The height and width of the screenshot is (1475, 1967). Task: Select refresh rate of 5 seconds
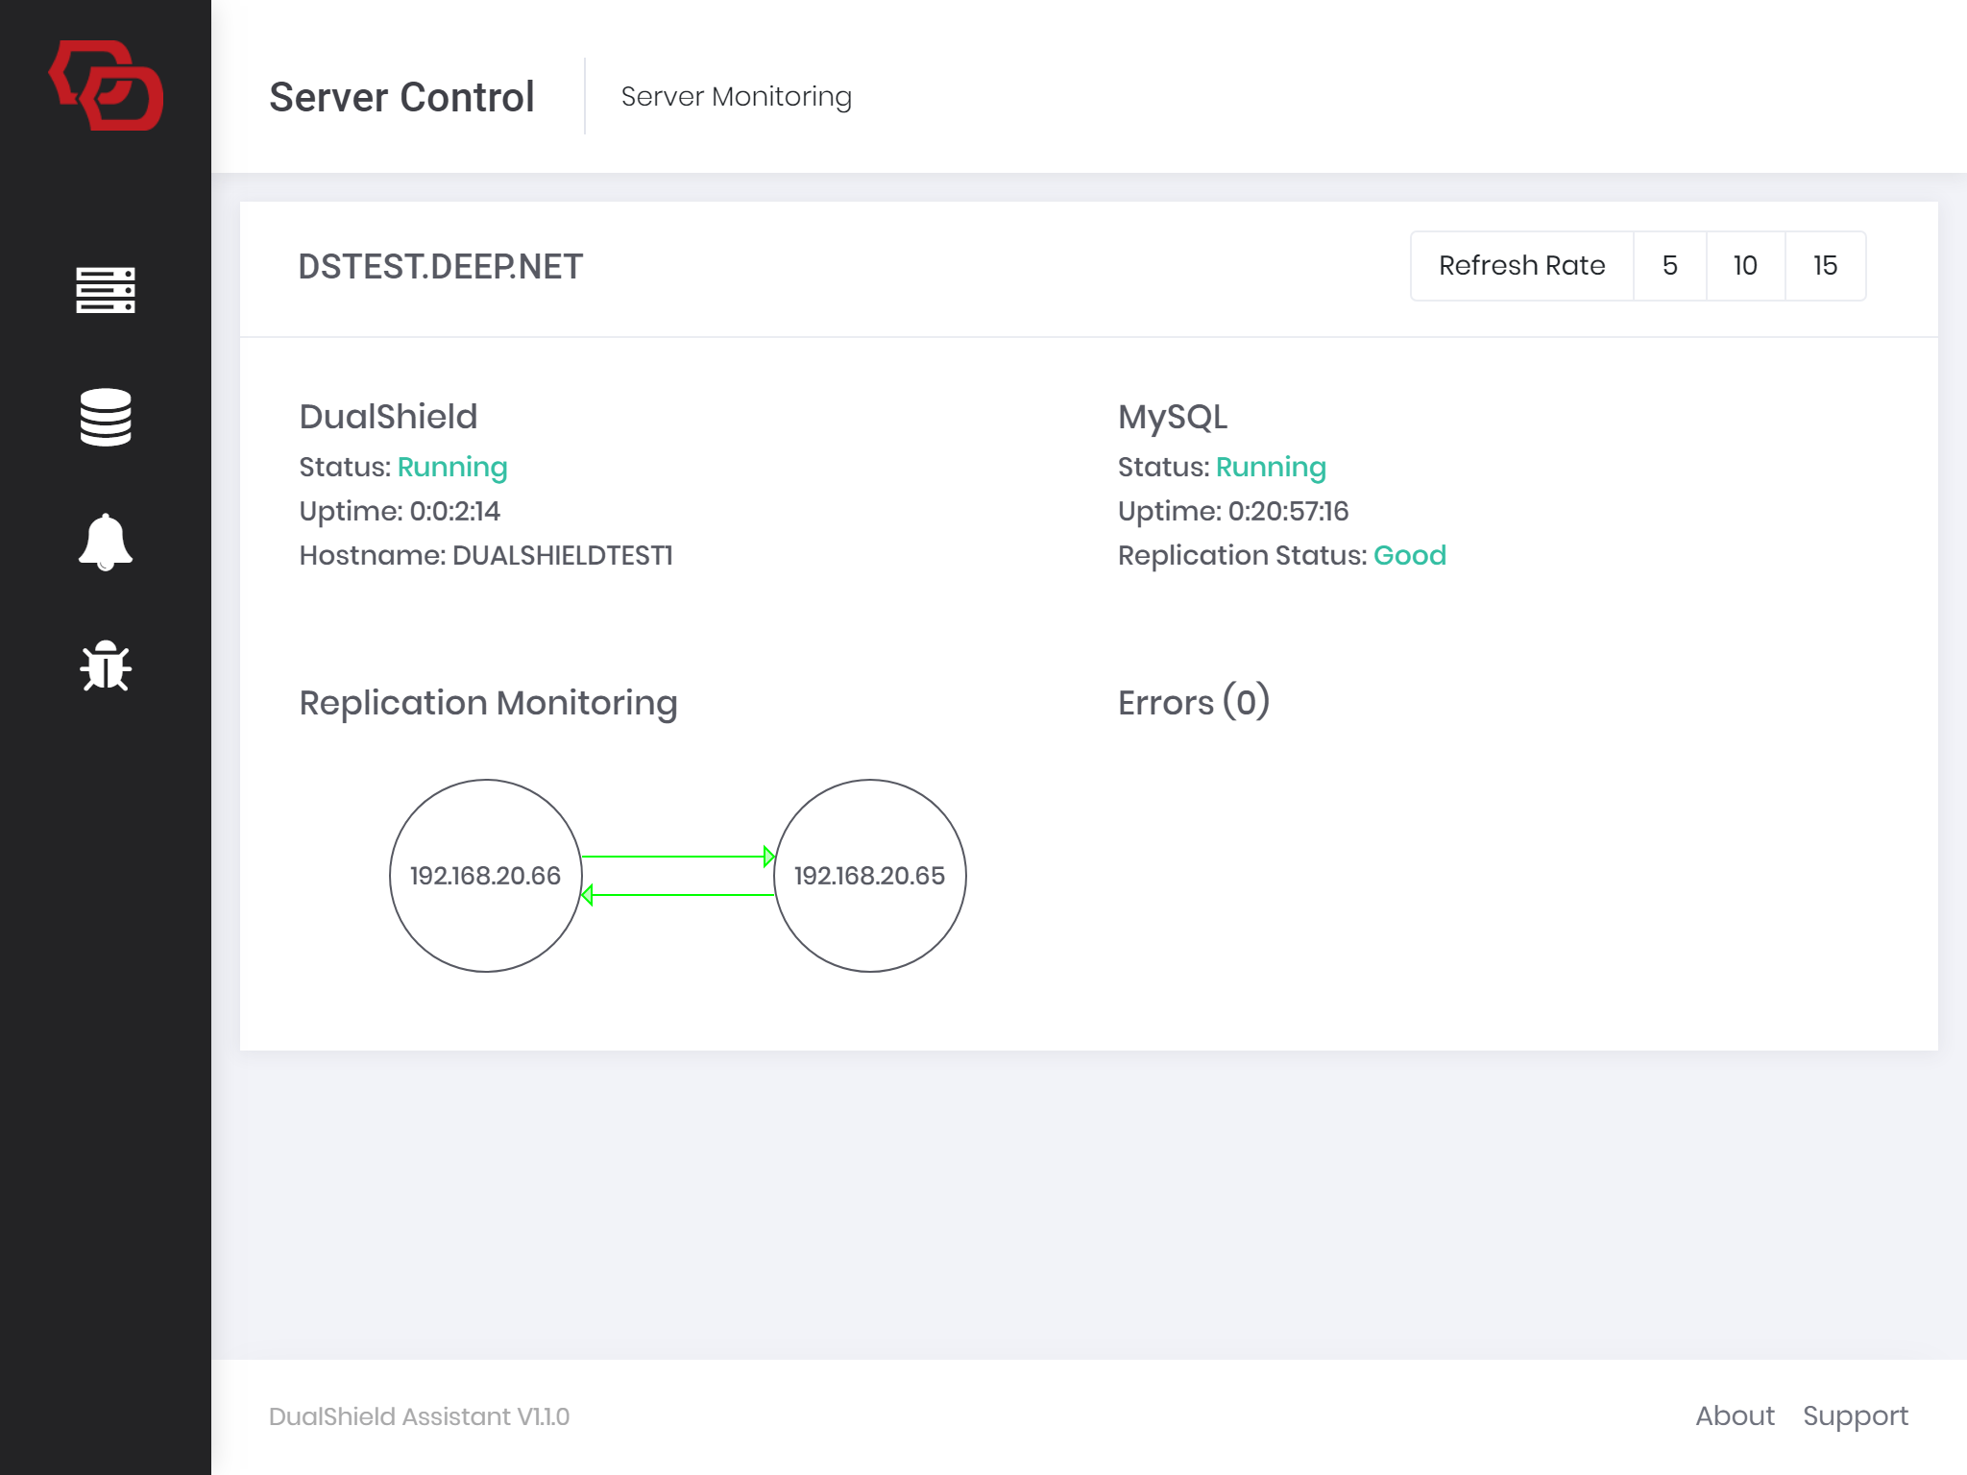pos(1670,266)
